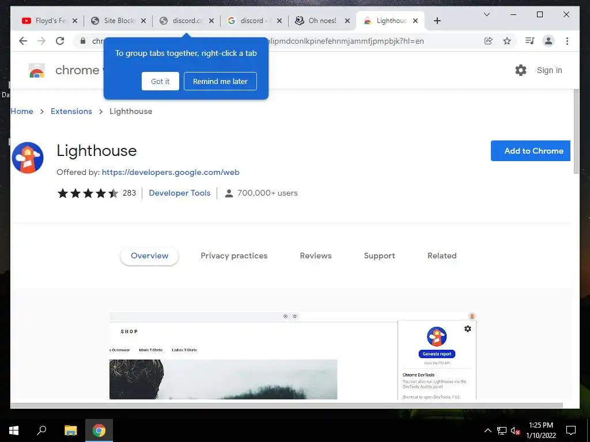
Task: Click the Chrome icon on the taskbar
Action: click(99, 430)
